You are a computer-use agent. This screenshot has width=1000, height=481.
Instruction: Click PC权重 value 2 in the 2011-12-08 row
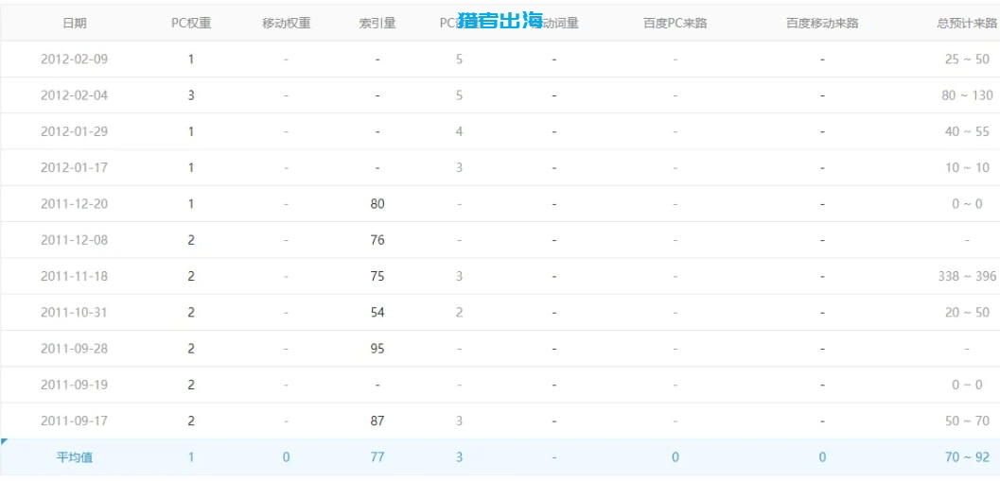pos(191,240)
